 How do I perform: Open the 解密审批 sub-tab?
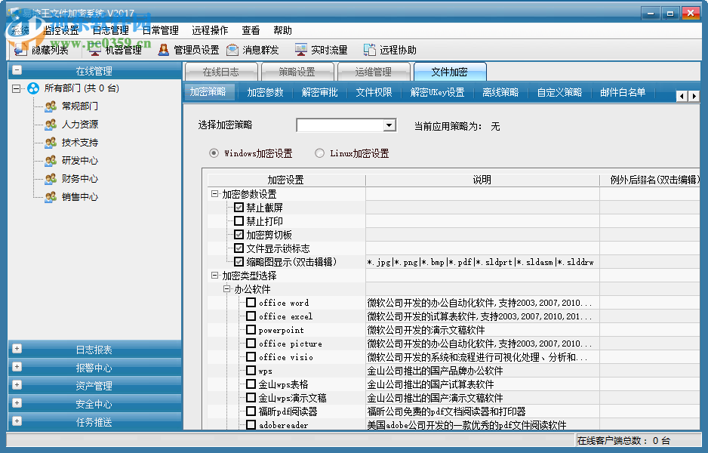(320, 92)
